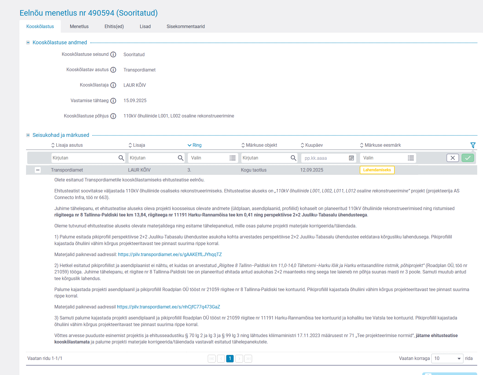Click the Sooritatud status value
The image size is (483, 375).
coord(134,54)
